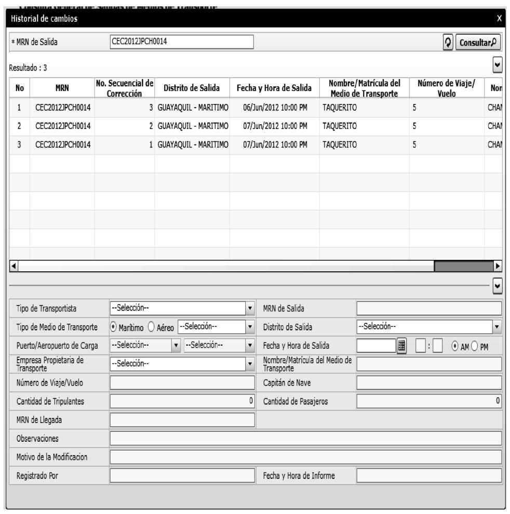Viewport: 510px width, 514px height.
Task: Click the refresh icon next to Consultar
Action: [448, 43]
